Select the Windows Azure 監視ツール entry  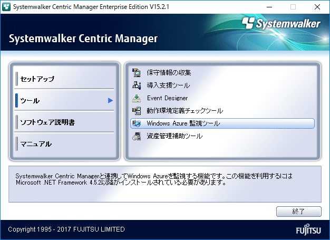222,123
